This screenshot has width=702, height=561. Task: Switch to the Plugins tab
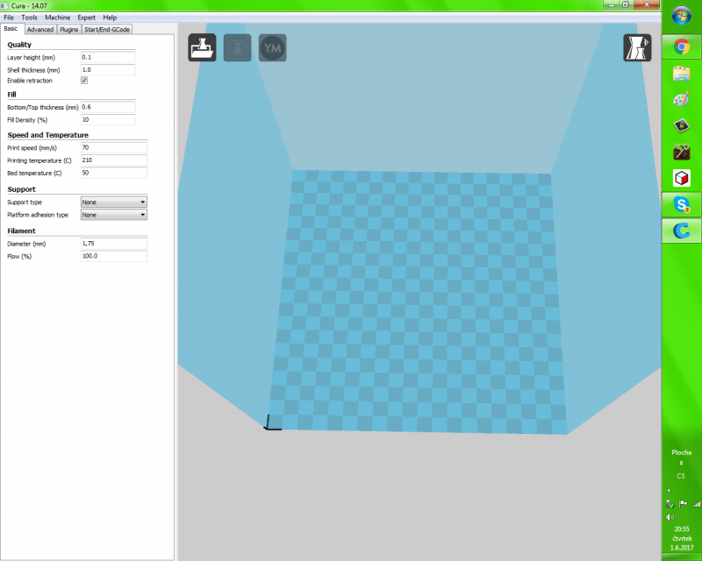(x=68, y=29)
